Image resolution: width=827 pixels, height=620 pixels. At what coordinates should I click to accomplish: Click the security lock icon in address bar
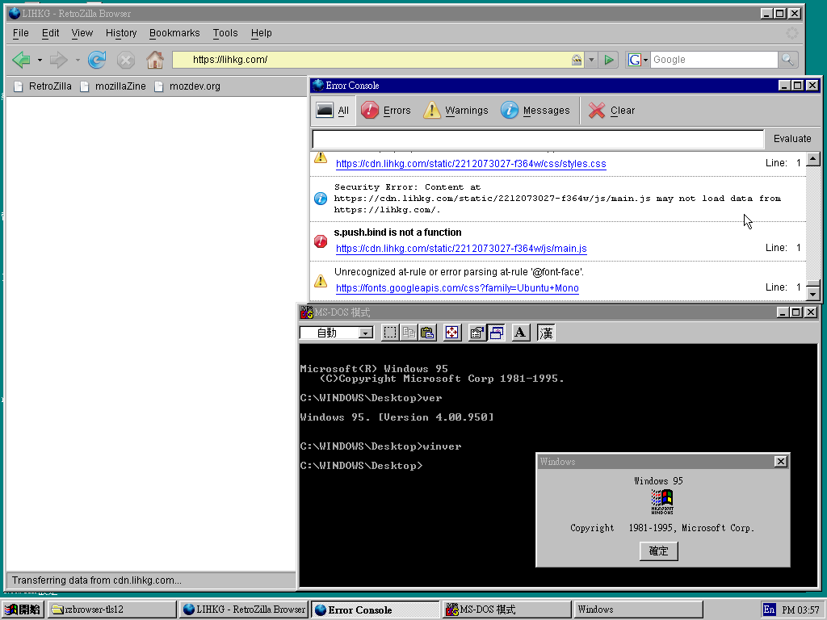[577, 60]
